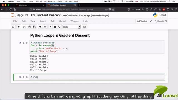
Task: Click the site info icon before localhost
Action: [31, 9]
